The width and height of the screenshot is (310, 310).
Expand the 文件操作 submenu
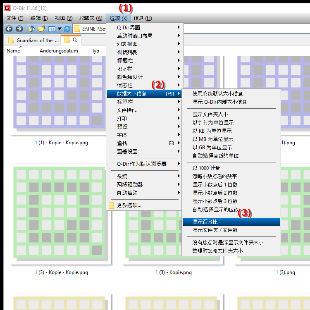[144, 110]
